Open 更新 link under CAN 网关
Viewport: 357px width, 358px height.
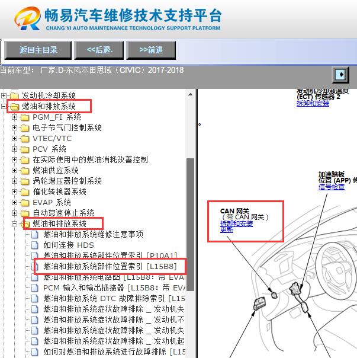pos(227,230)
